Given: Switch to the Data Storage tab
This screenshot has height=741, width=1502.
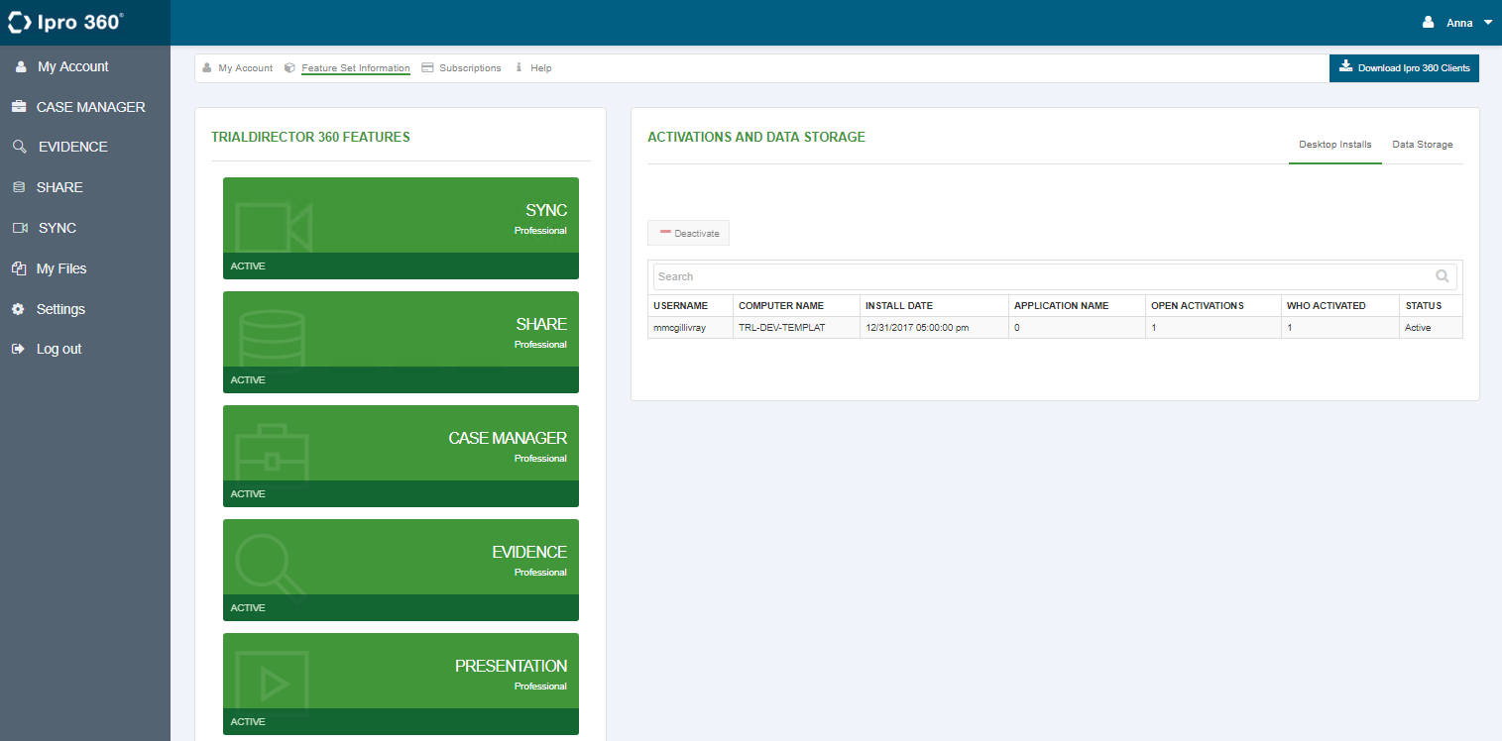Looking at the screenshot, I should click(1422, 145).
